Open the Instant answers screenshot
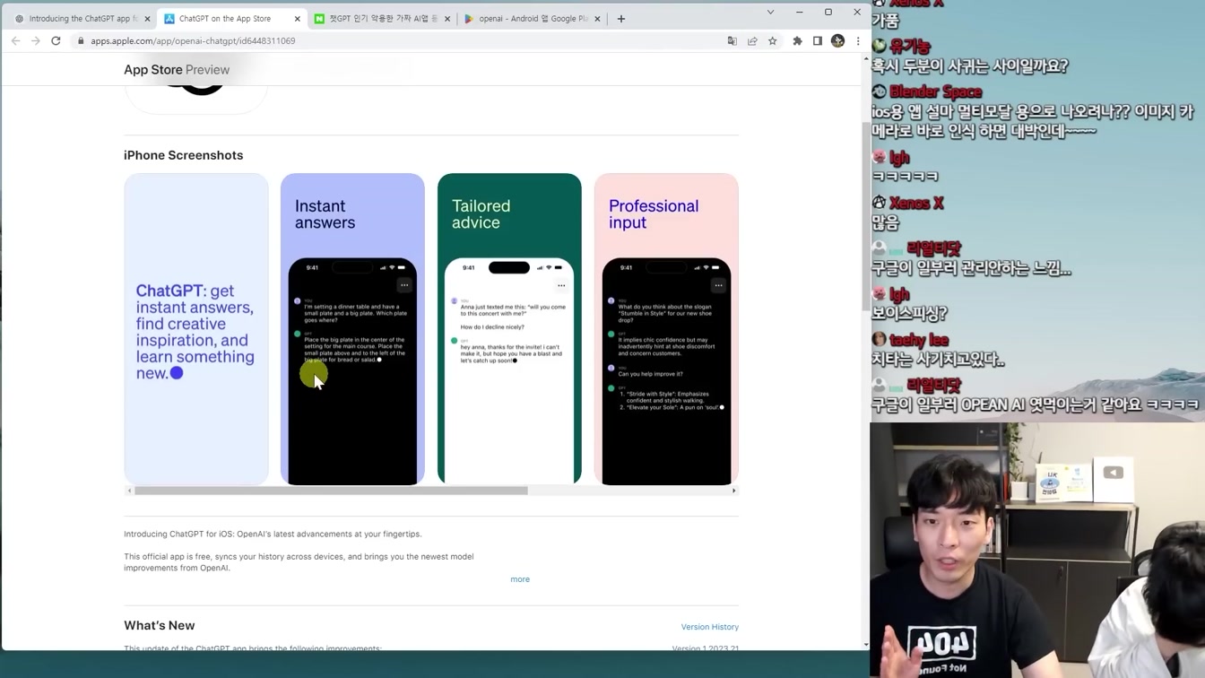Image resolution: width=1205 pixels, height=678 pixels. pyautogui.click(x=352, y=329)
